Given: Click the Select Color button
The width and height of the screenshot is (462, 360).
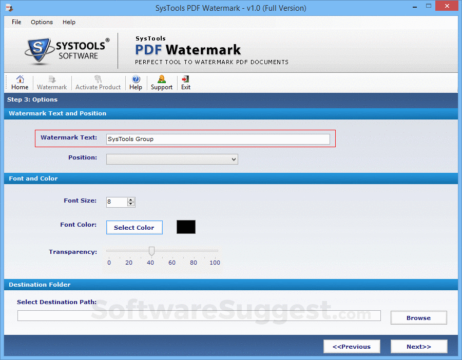Looking at the screenshot, I should [x=134, y=228].
